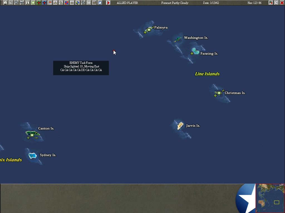Click the 'Hex: 123 86' coordinates text
The image size is (285, 213).
coord(254,3)
